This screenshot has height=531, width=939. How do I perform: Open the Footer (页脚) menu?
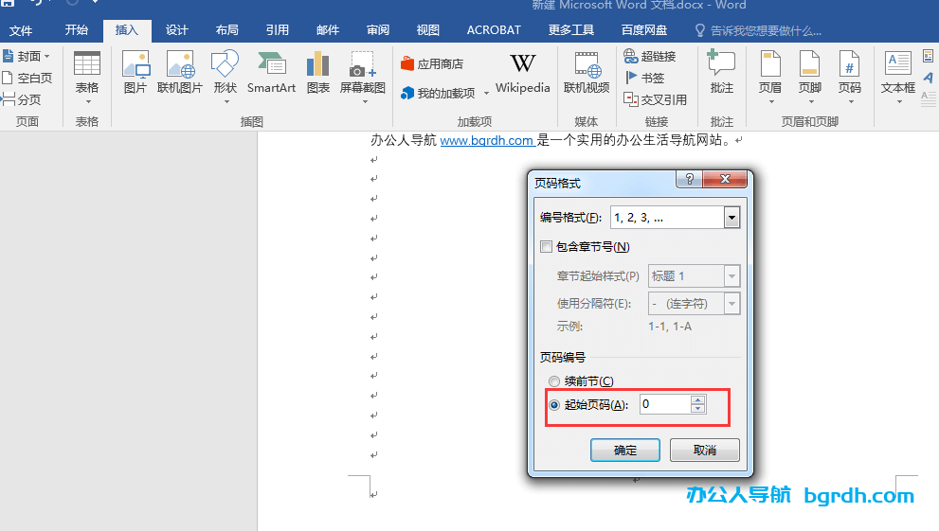click(x=809, y=77)
